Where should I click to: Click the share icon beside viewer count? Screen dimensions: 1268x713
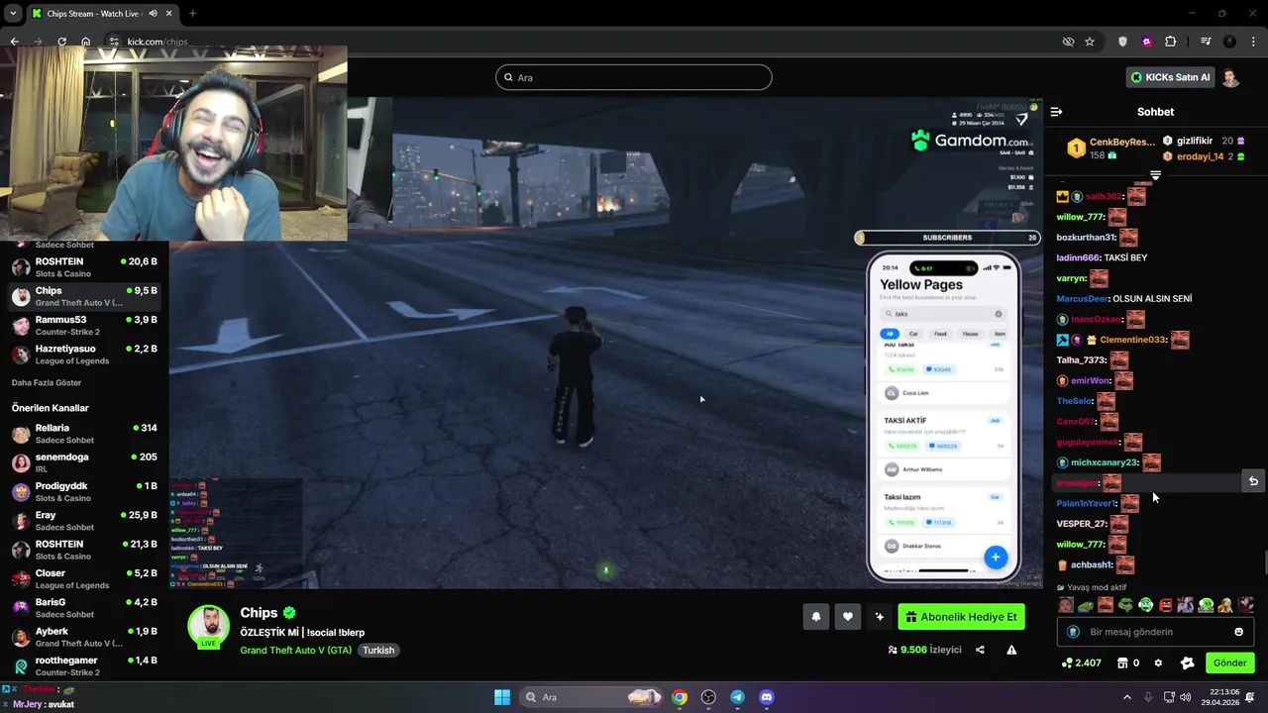click(x=980, y=650)
